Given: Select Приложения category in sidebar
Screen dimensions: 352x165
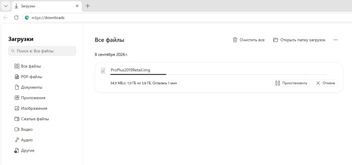Looking at the screenshot, I should click(x=30, y=98).
